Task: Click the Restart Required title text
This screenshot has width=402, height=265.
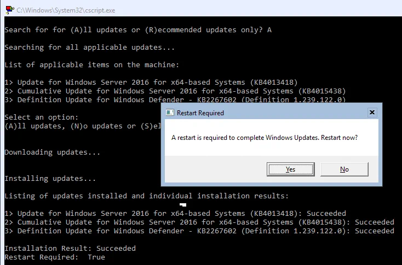Action: tap(200, 113)
